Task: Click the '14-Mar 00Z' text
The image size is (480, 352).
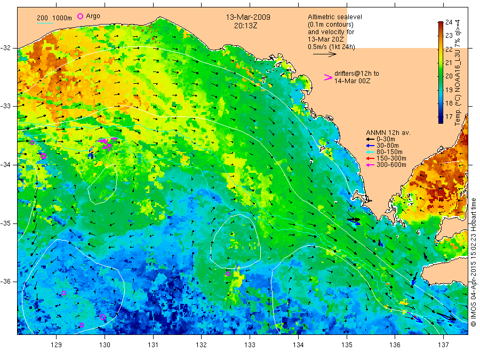Action: click(352, 81)
